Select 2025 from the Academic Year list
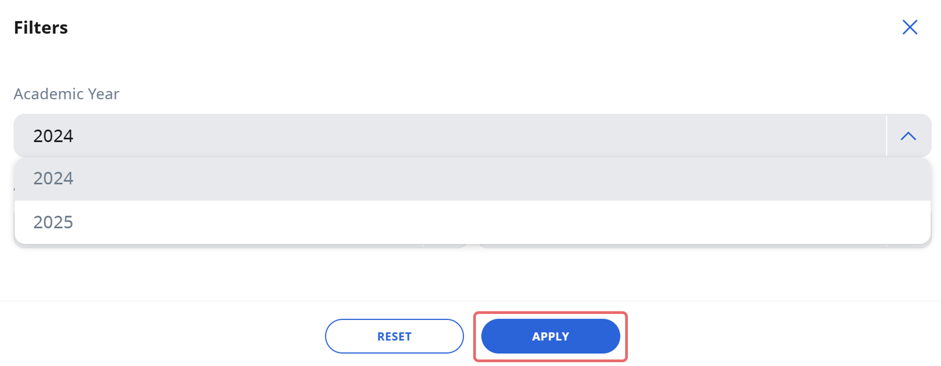The width and height of the screenshot is (941, 366). pyautogui.click(x=472, y=222)
